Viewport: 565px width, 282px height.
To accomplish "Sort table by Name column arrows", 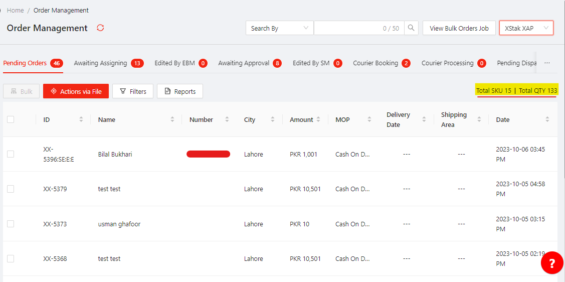I will click(x=172, y=119).
